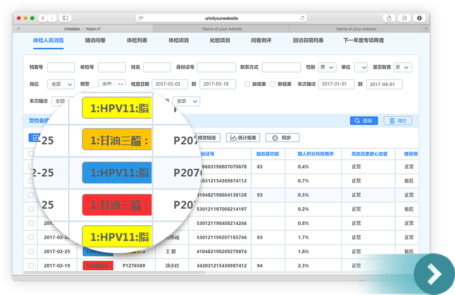Click the reload icon in the address bar
The image size is (455, 295).
tap(302, 18)
